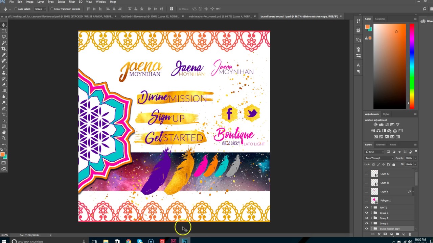Expand Layer 3 effects arrow
This screenshot has height=243, width=433.
413,191
